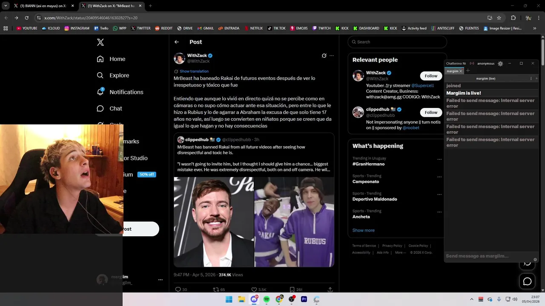Open more options for Deportivo Maldonado trend
The image size is (545, 306).
[x=439, y=195]
